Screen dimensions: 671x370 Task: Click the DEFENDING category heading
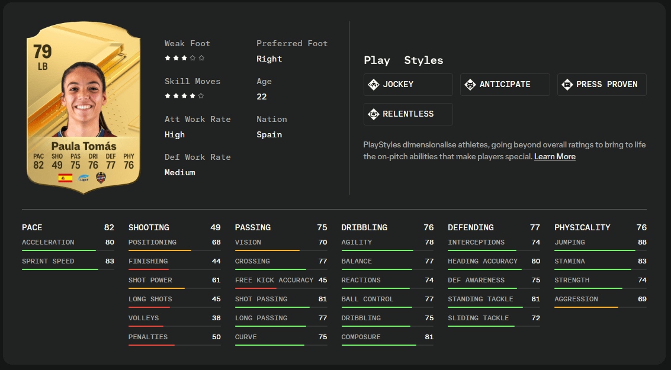point(471,227)
